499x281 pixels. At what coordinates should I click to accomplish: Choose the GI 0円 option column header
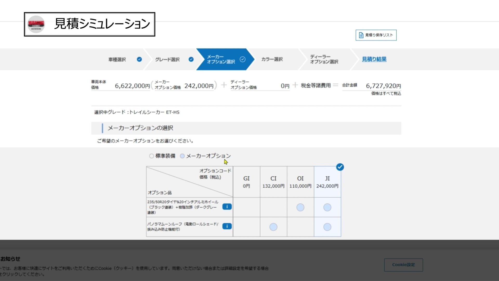246,182
